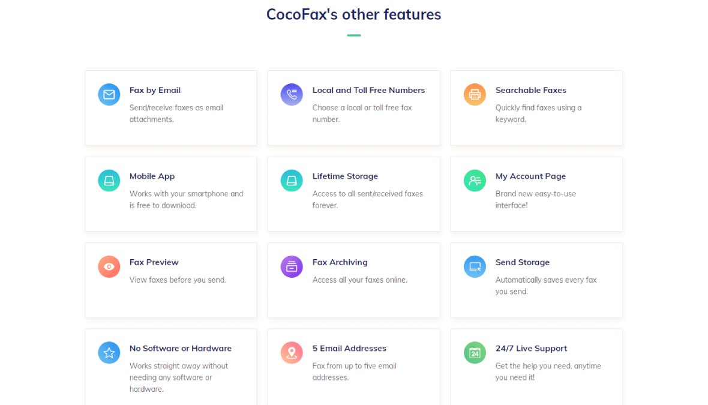
Task: Click the Fax Archiving archive icon
Action: click(292, 266)
